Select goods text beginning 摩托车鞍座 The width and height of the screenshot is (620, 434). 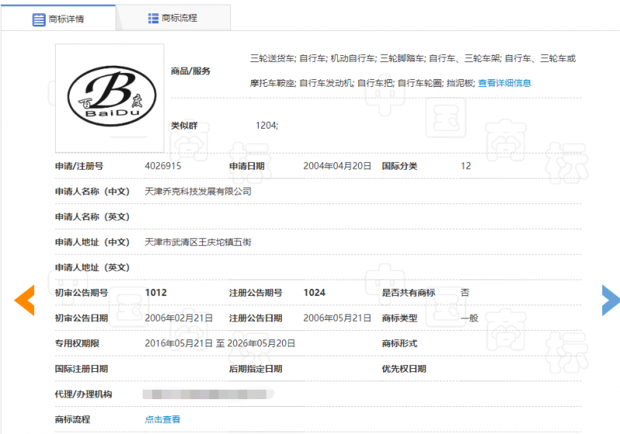[x=363, y=83]
